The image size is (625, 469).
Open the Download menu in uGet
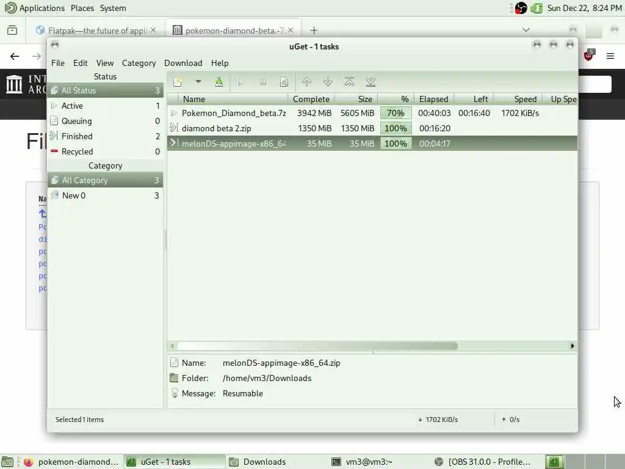tap(183, 63)
